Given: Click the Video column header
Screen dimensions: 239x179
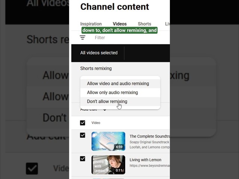Looking at the screenshot, I should 96,123.
